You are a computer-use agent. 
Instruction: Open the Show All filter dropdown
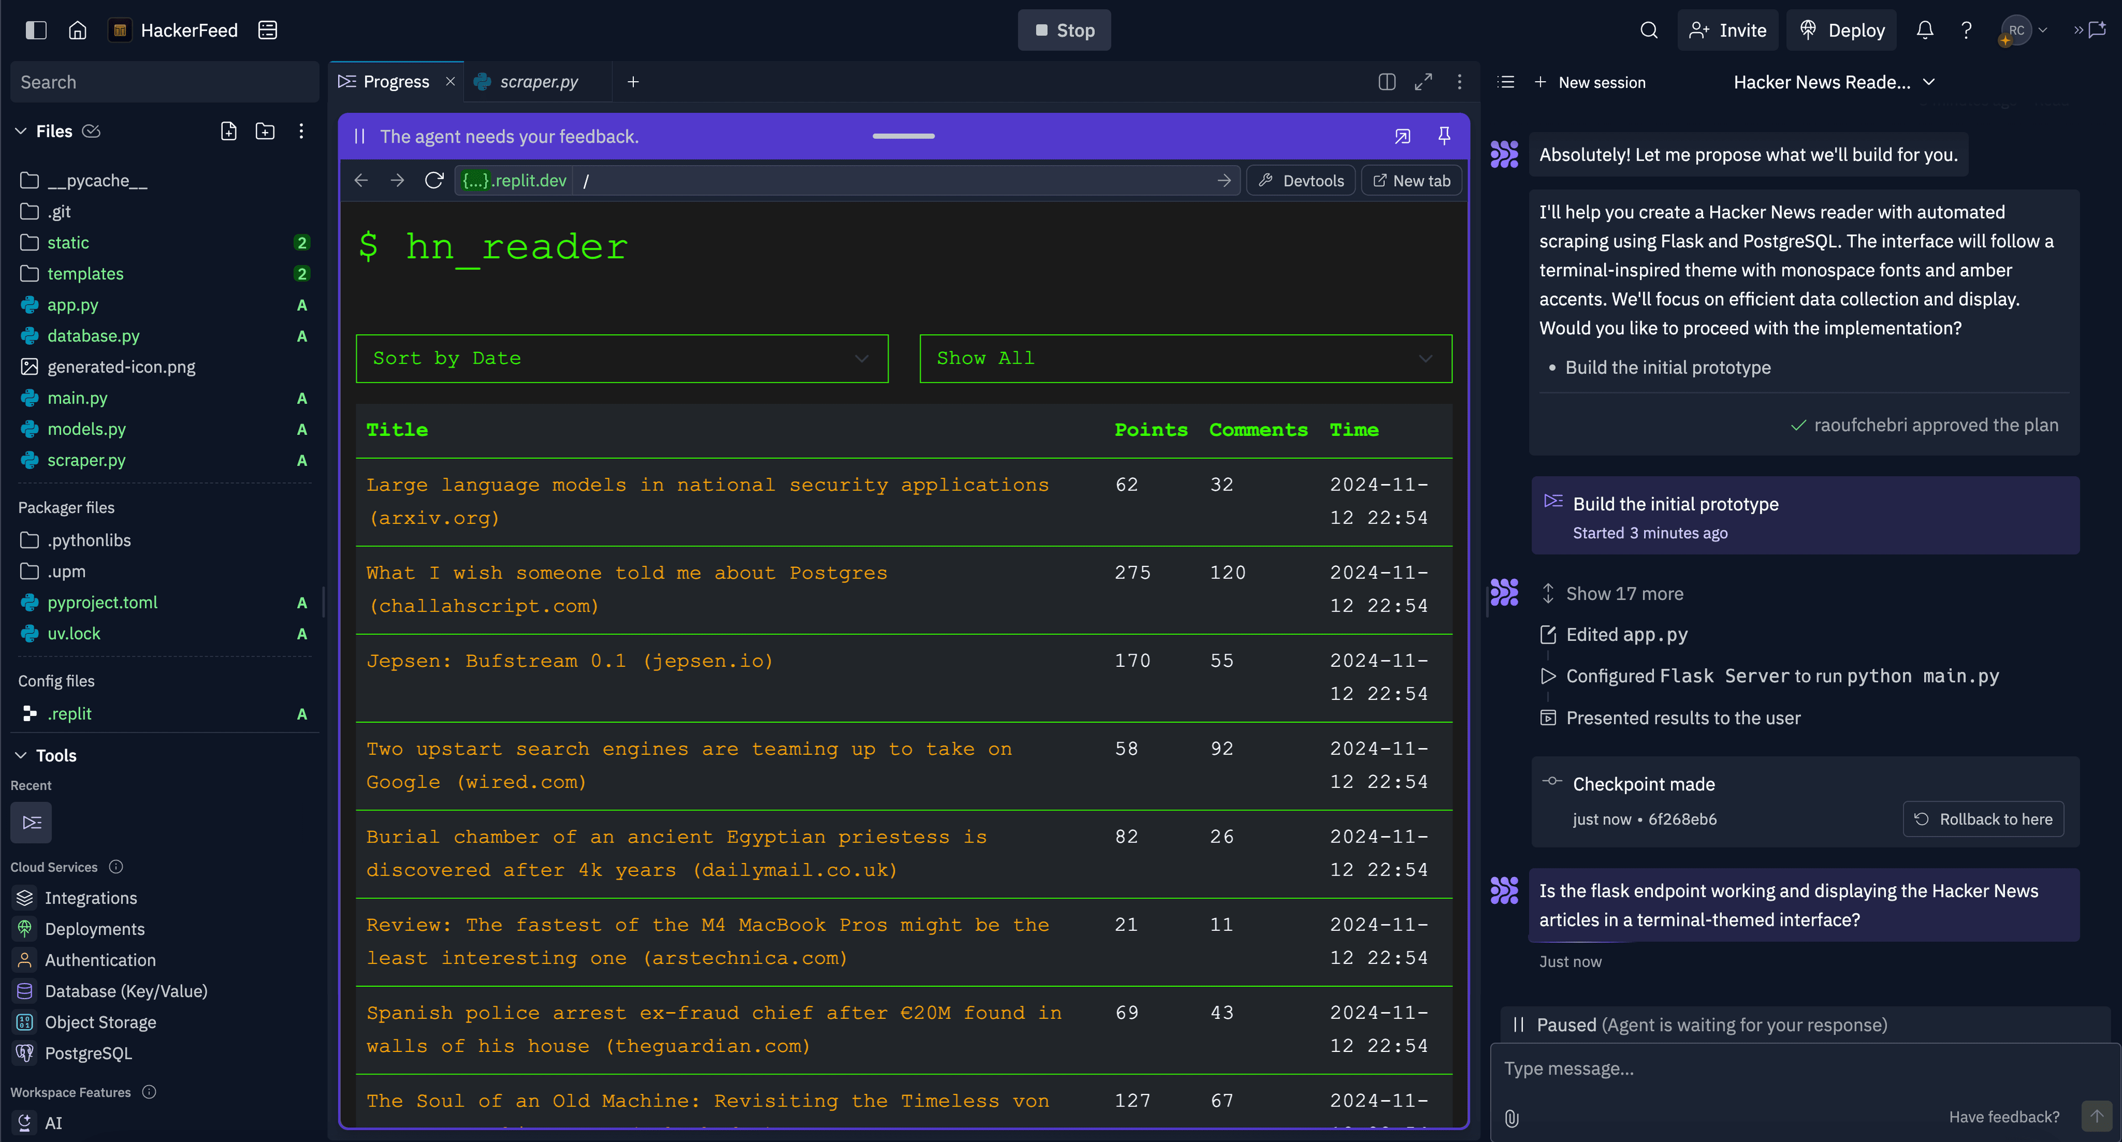pyautogui.click(x=1185, y=358)
